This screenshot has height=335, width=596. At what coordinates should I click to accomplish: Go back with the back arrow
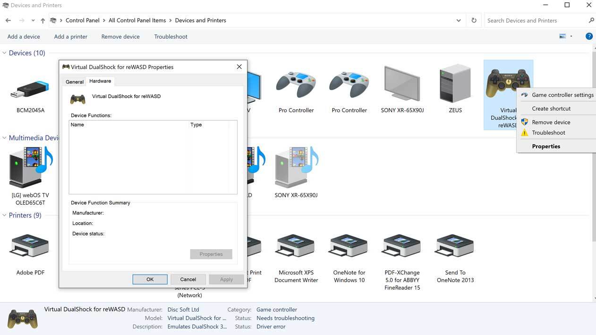(x=8, y=20)
